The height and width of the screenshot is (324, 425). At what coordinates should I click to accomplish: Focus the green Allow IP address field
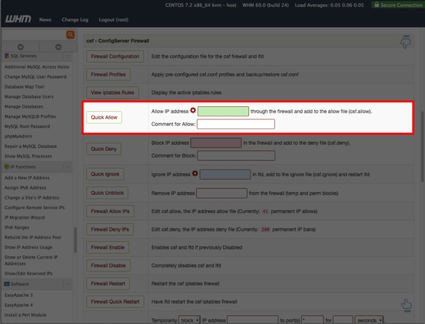(x=223, y=111)
